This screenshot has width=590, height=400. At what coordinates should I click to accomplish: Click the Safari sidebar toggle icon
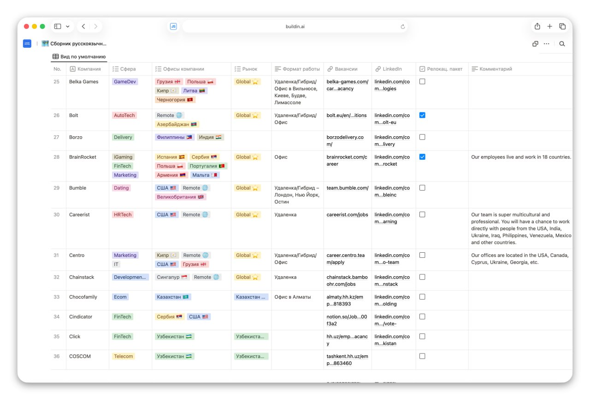pyautogui.click(x=58, y=27)
